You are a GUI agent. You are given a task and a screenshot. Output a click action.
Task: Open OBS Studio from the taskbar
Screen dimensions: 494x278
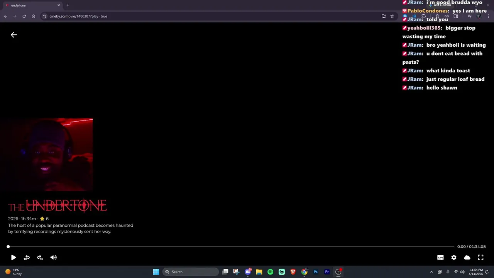click(x=338, y=272)
